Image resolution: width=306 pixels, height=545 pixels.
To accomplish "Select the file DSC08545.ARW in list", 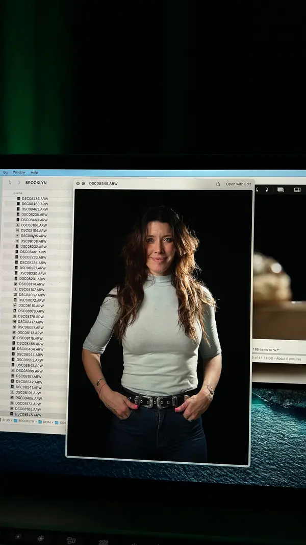I will pos(28,414).
